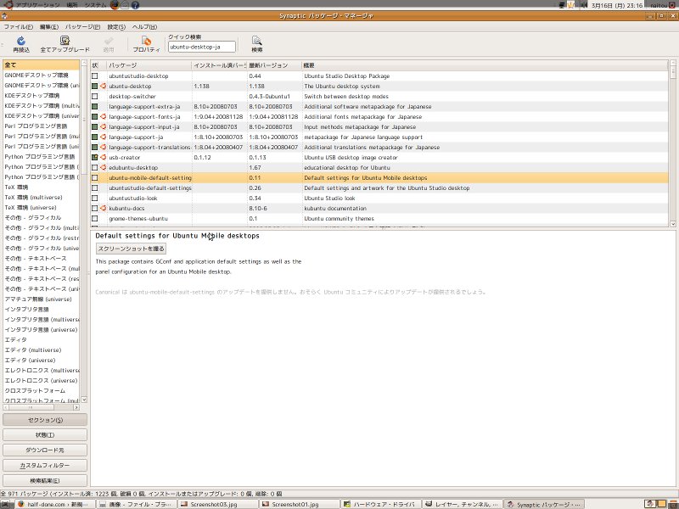The height and width of the screenshot is (509, 679).
Task: Switch to Screenshot03.jpg in the taskbar
Action: coord(217,504)
